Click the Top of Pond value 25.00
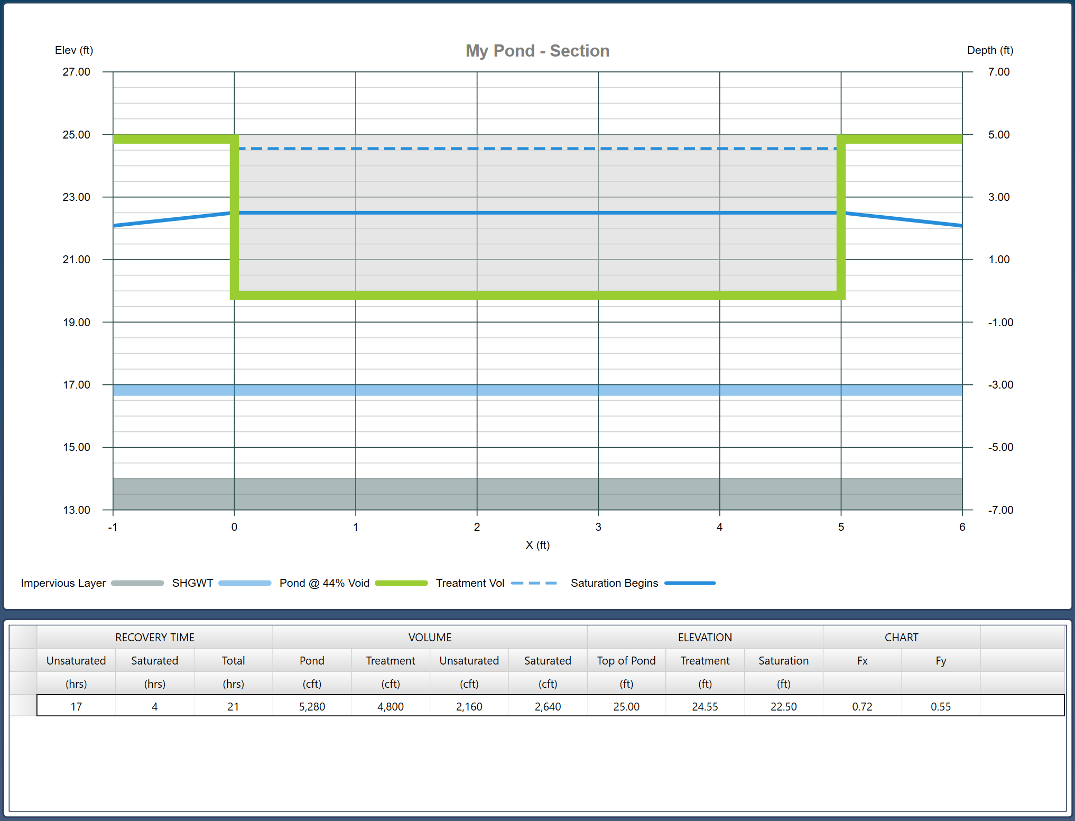Viewport: 1075px width, 821px height. tap(626, 706)
